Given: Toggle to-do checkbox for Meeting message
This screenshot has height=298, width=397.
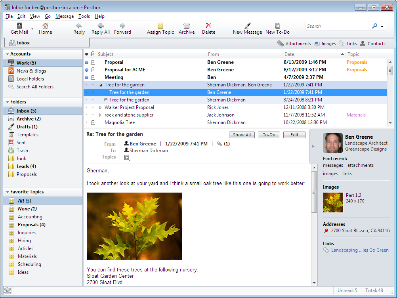Looking at the screenshot, I should [93, 77].
